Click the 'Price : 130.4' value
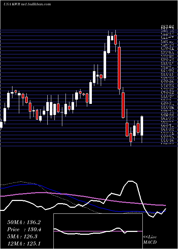178x249 pixels. pyautogui.click(x=24, y=229)
